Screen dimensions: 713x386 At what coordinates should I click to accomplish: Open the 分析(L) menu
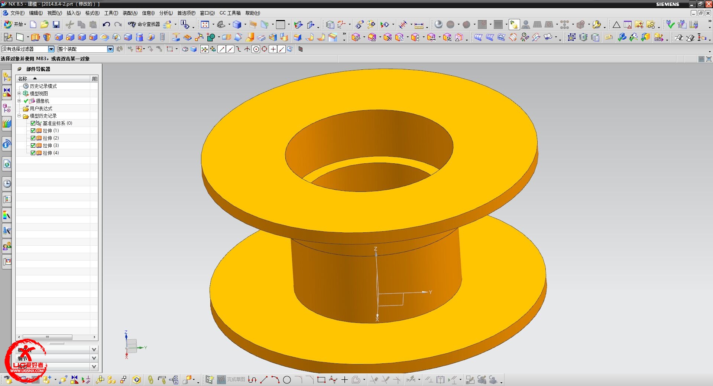point(166,13)
